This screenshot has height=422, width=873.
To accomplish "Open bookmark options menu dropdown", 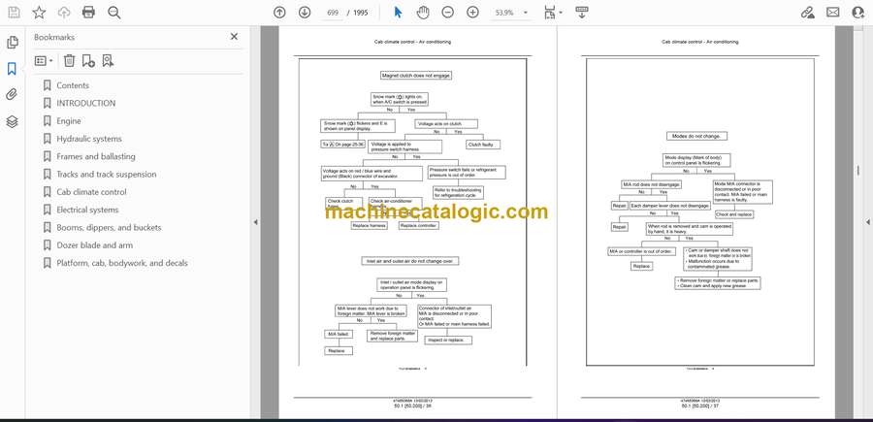I will (44, 61).
